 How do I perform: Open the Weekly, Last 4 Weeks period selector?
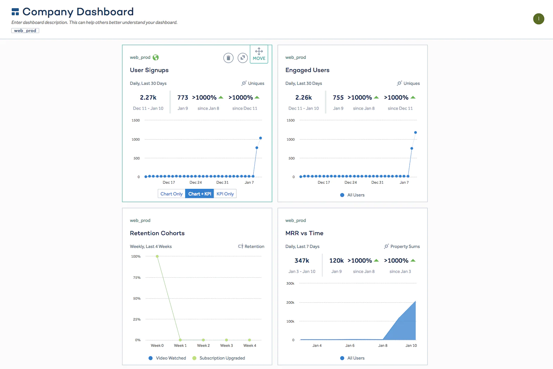point(151,246)
